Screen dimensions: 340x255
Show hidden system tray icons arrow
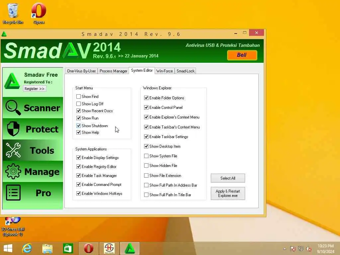(285, 249)
